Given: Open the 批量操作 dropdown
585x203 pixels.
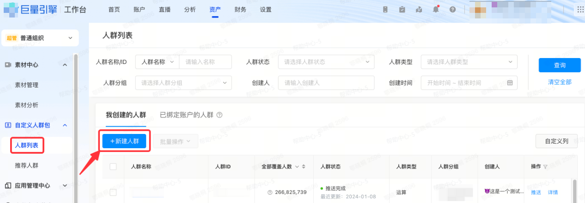Looking at the screenshot, I should [176, 141].
